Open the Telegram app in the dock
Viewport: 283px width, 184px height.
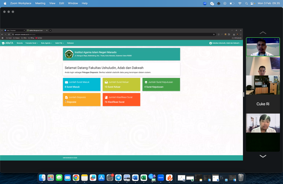tap(118, 178)
